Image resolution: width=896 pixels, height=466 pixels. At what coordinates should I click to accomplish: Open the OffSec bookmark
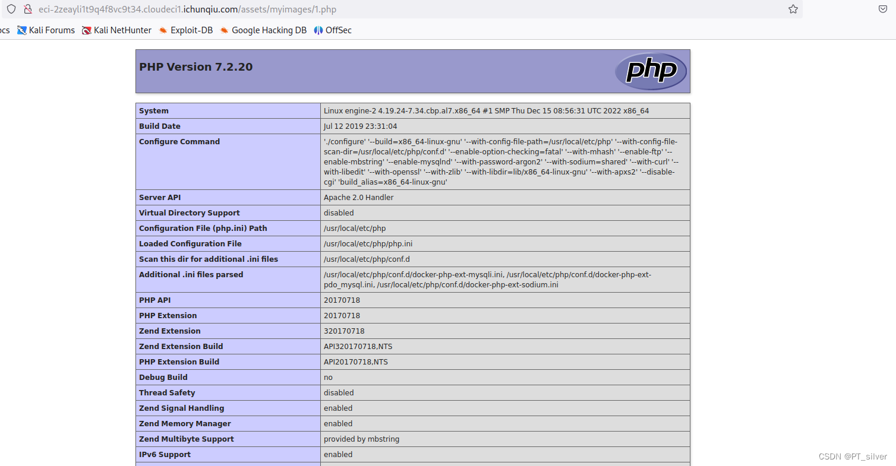333,30
